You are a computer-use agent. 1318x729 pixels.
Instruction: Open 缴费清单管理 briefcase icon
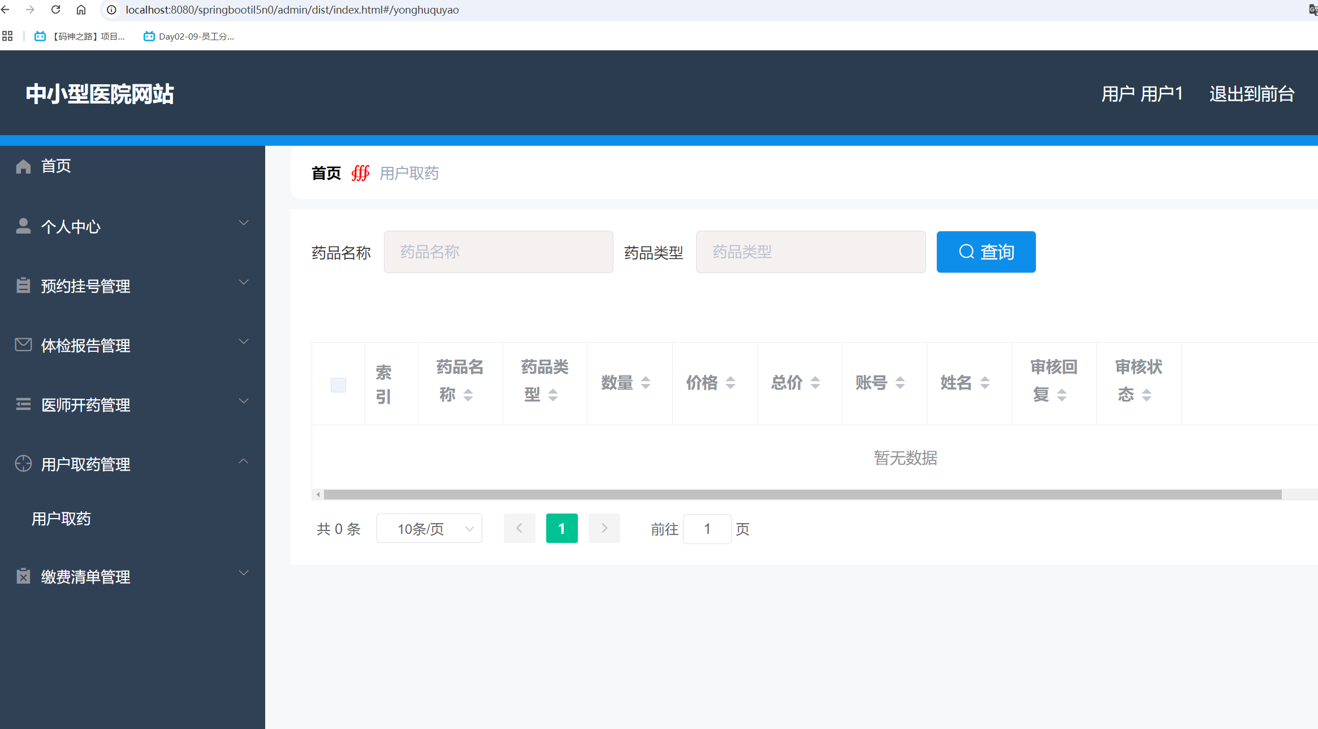click(23, 576)
